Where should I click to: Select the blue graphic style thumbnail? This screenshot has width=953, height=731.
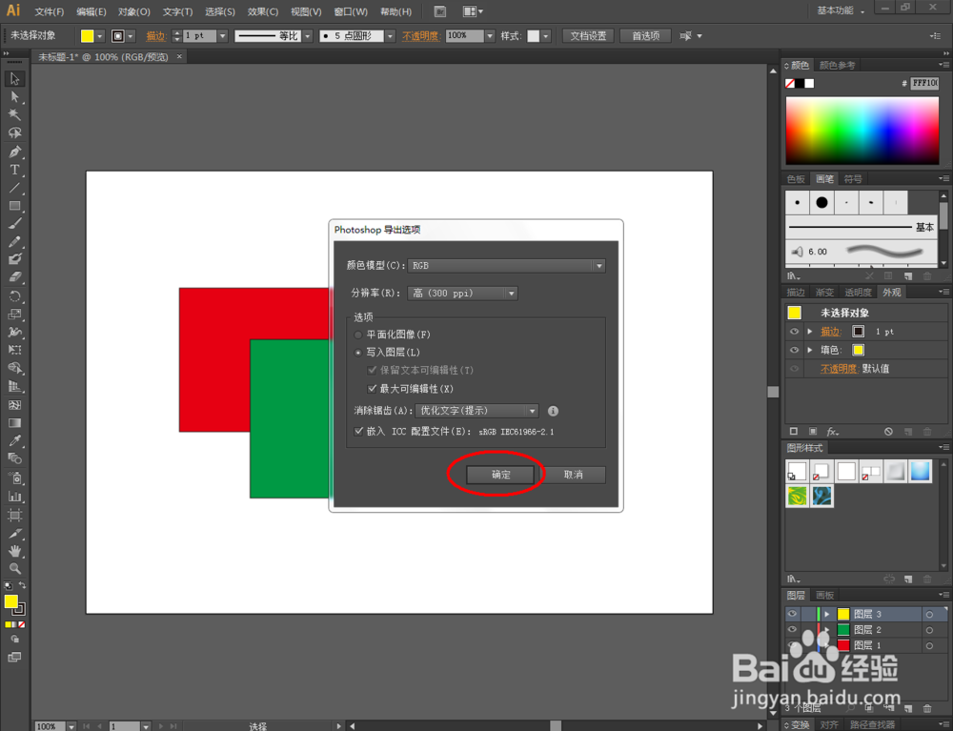click(x=920, y=471)
